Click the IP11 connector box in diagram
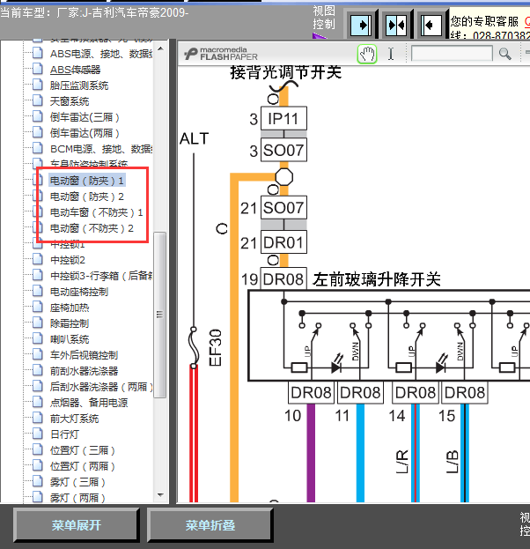The image size is (530, 549). [283, 118]
